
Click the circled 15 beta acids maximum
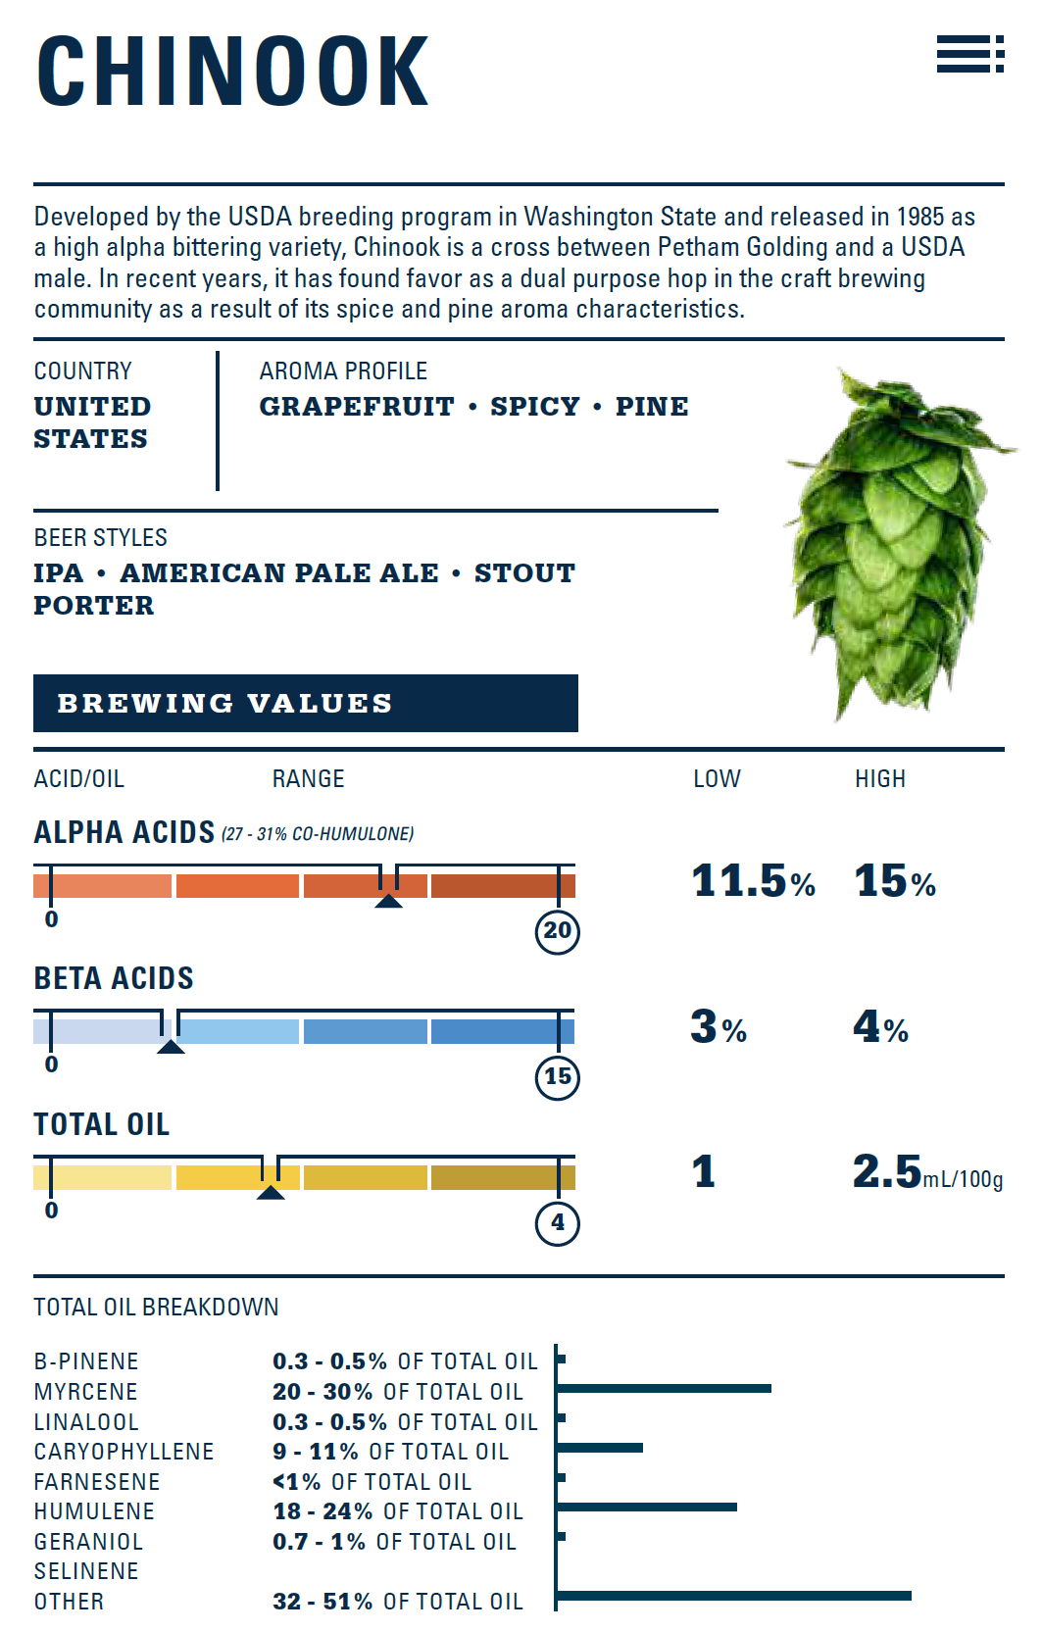coord(558,1077)
